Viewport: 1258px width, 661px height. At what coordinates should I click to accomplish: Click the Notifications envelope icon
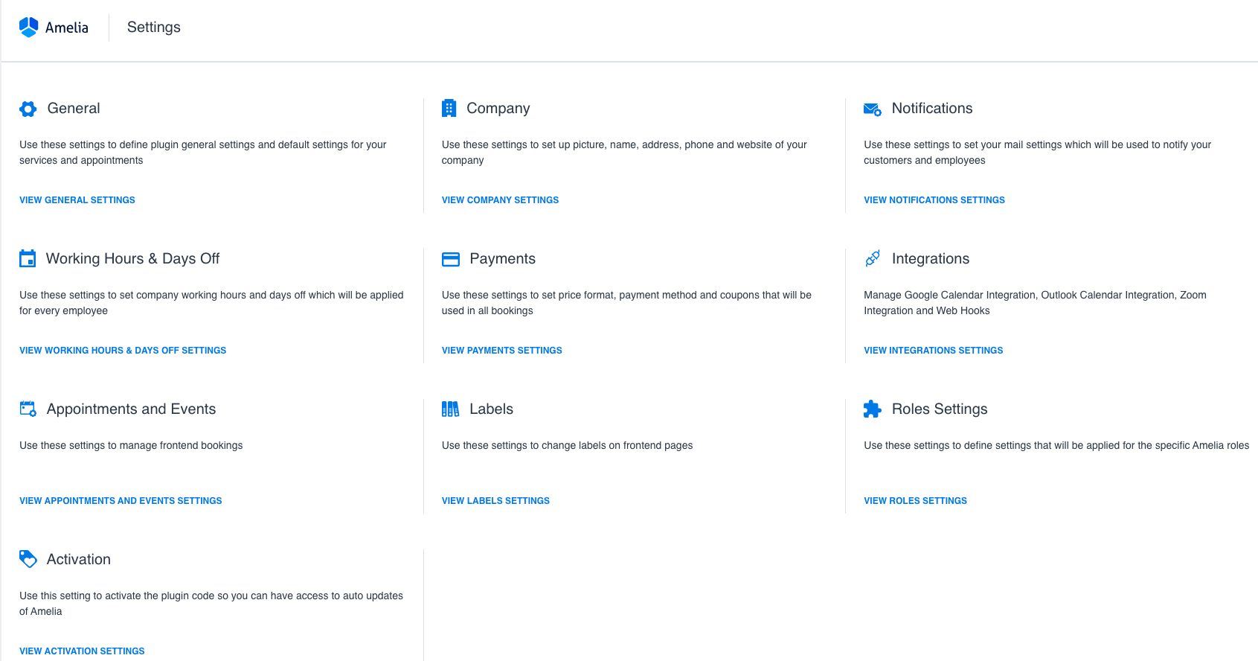click(x=873, y=109)
